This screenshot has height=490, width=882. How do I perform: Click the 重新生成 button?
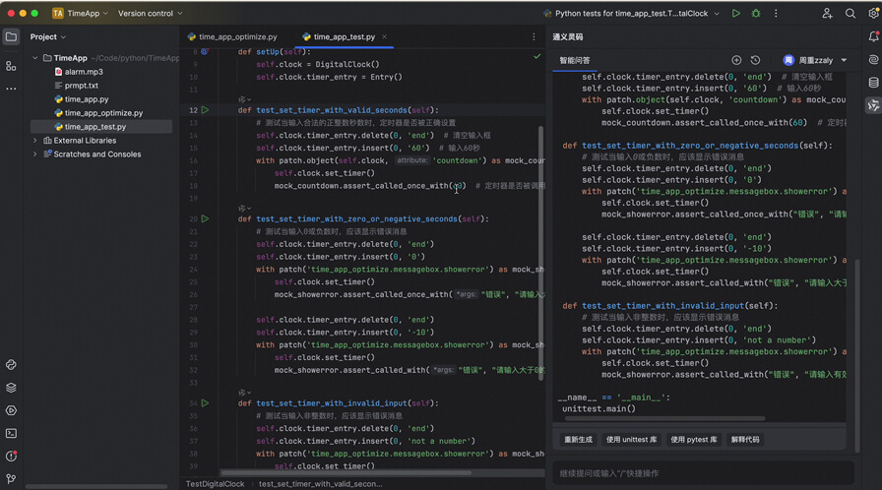(x=578, y=440)
